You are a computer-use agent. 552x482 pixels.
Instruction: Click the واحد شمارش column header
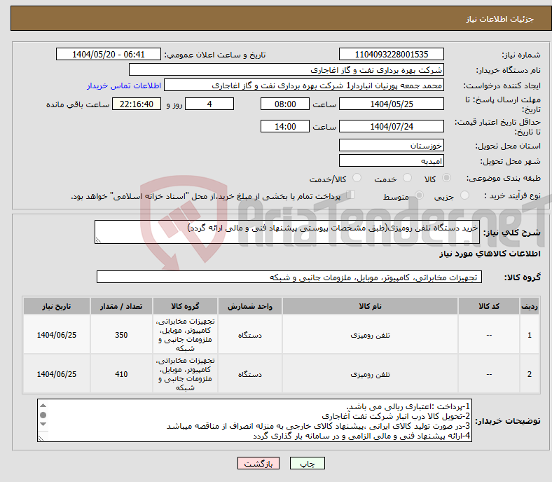pos(249,306)
